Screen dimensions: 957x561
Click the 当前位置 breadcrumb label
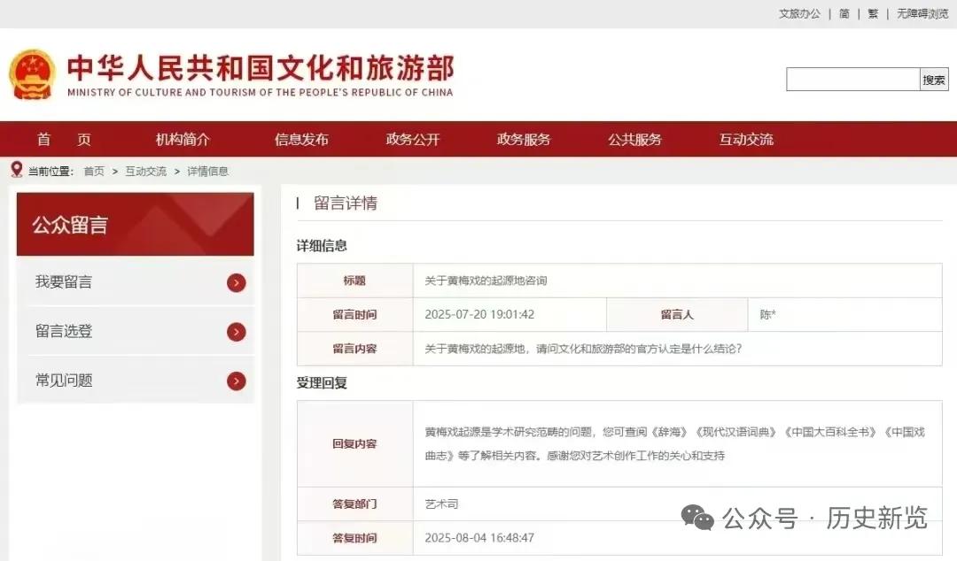(x=51, y=172)
